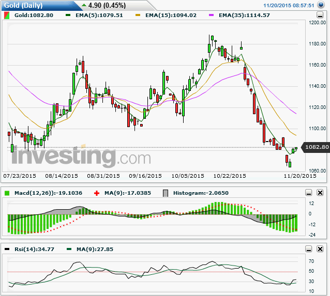Screen dimensions: 330x296
Task: Click the Histogram:-2.0650 label
Action: click(x=201, y=193)
